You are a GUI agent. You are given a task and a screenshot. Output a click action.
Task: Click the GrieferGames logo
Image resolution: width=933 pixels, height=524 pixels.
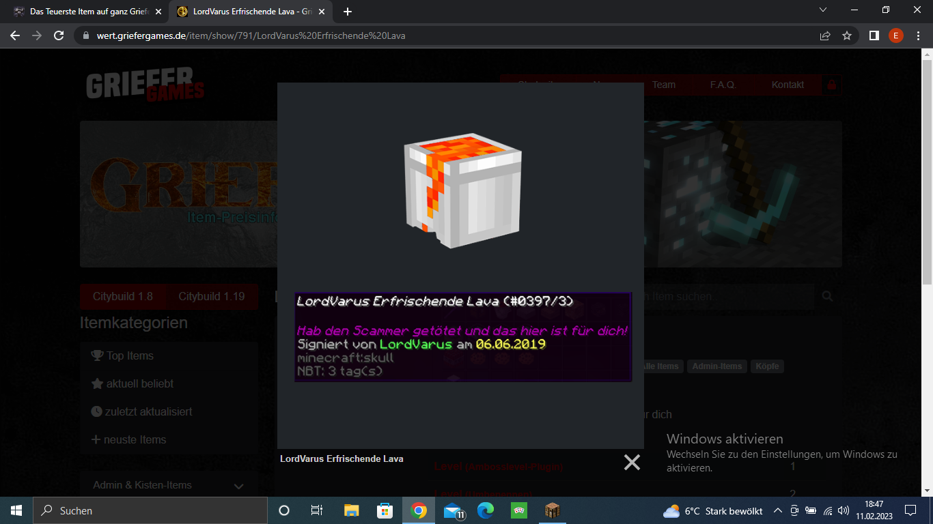pyautogui.click(x=145, y=85)
